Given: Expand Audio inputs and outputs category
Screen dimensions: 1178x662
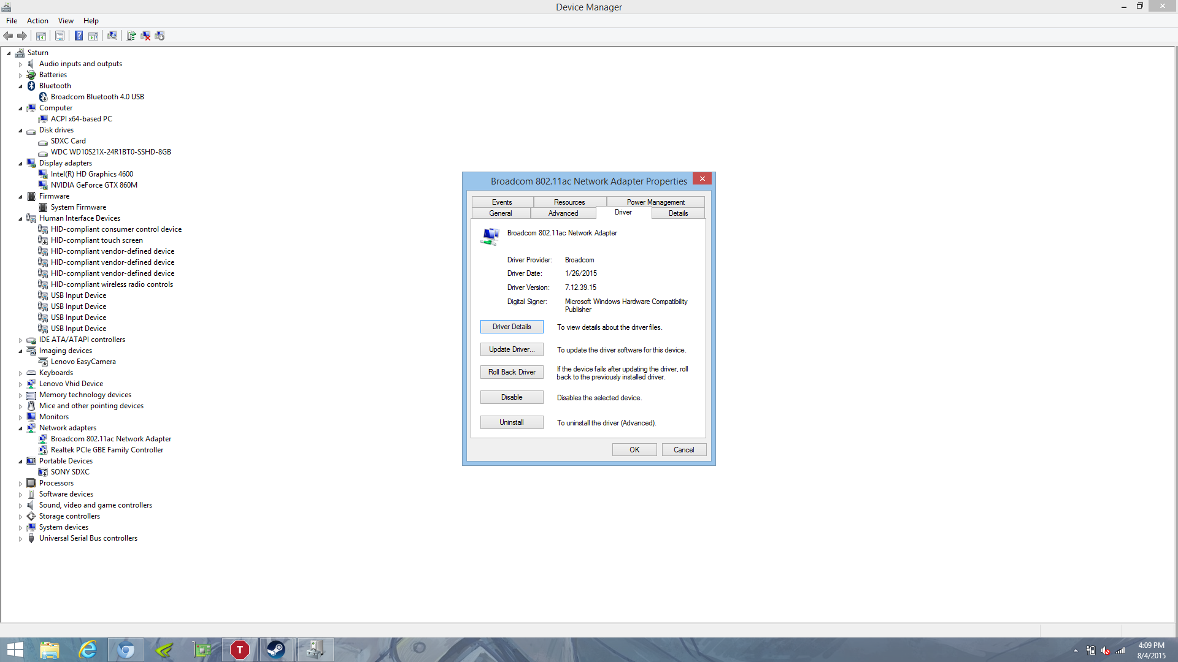Looking at the screenshot, I should (x=20, y=64).
